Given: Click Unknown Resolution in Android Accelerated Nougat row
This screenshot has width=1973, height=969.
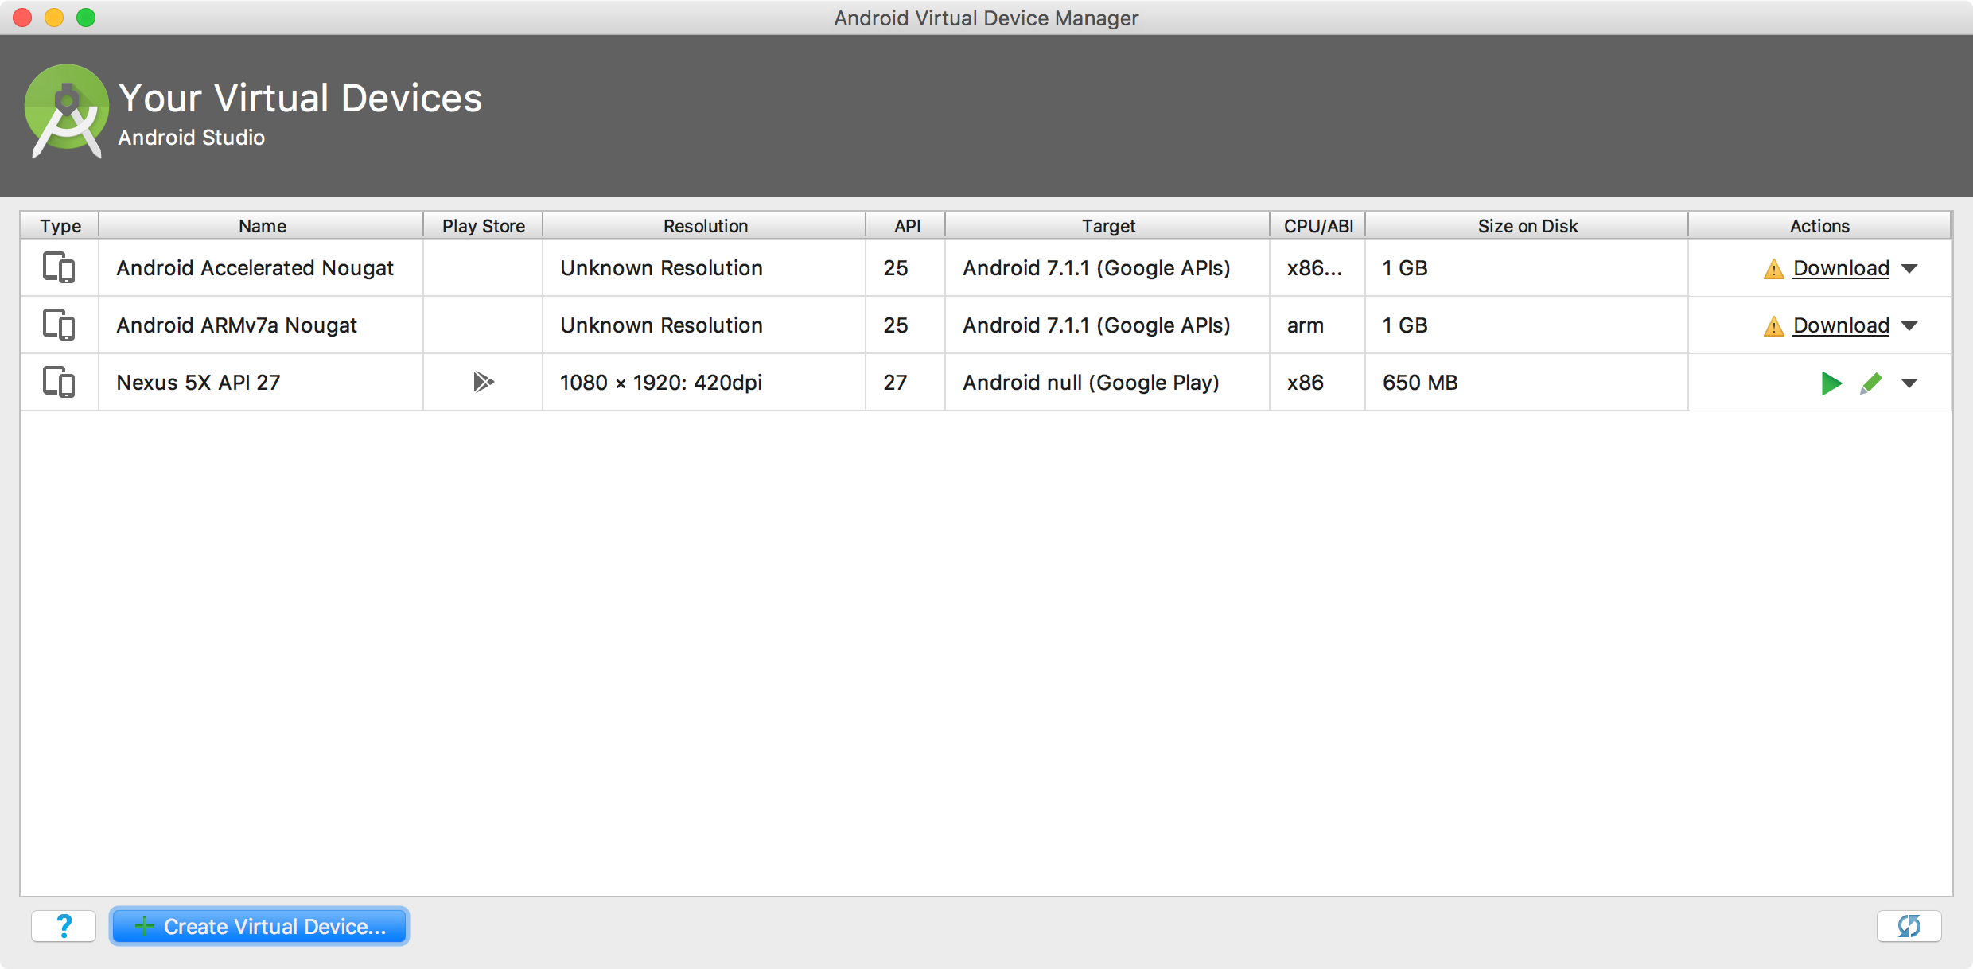Looking at the screenshot, I should pyautogui.click(x=661, y=269).
